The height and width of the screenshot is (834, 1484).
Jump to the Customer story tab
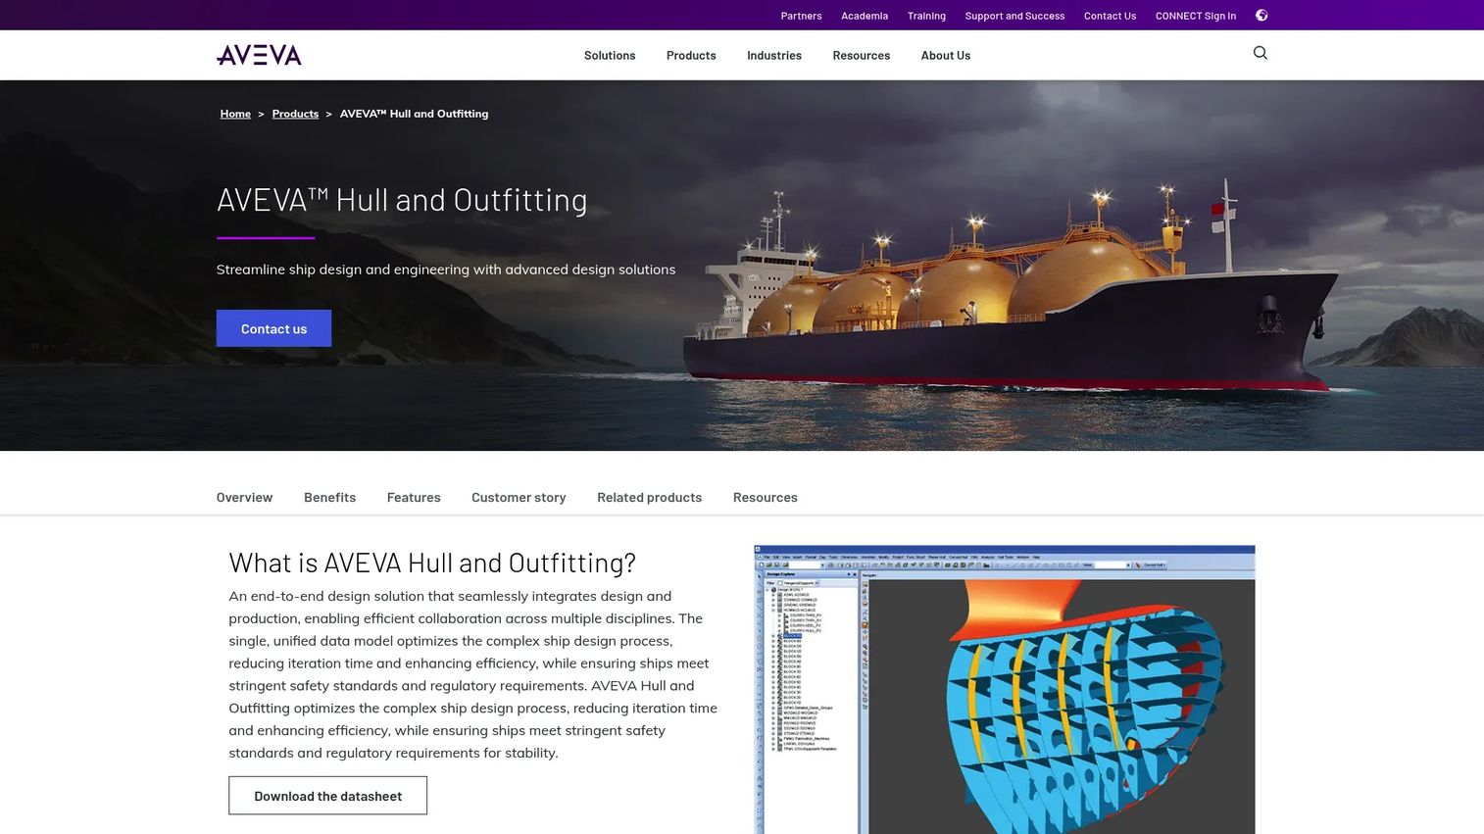519,498
